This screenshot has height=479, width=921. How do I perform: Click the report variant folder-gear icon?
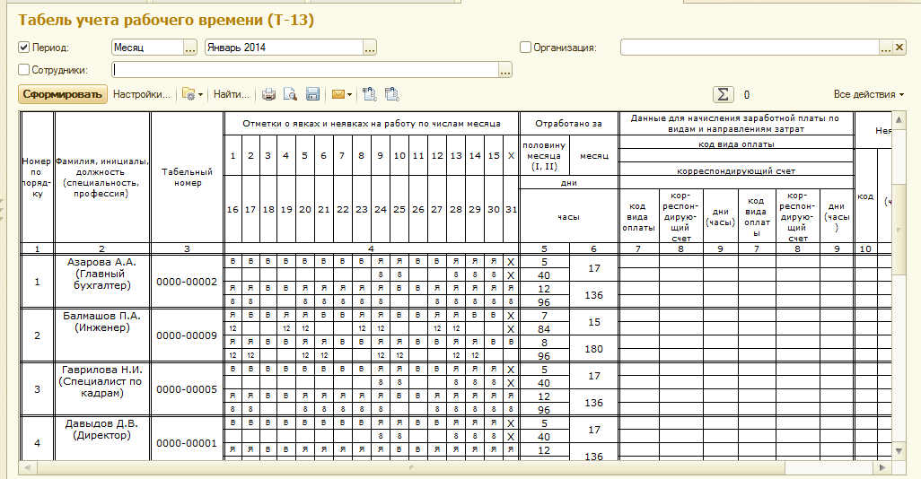(x=189, y=94)
